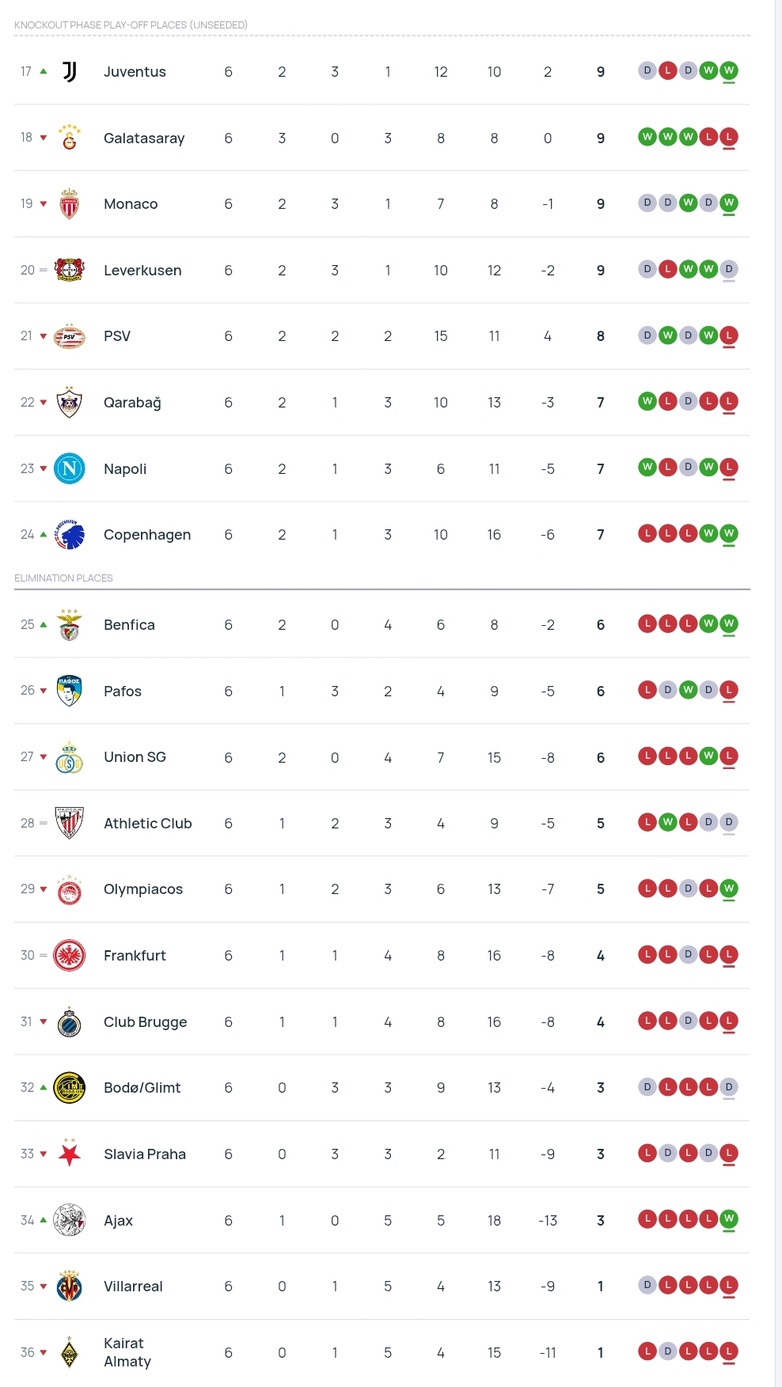Image resolution: width=782 pixels, height=1387 pixels.
Task: Click Leverkusen's most recent draw badge
Action: (729, 269)
